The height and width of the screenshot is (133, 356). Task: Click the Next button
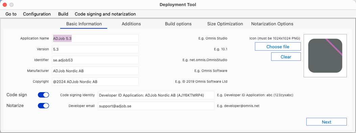tap(327, 122)
